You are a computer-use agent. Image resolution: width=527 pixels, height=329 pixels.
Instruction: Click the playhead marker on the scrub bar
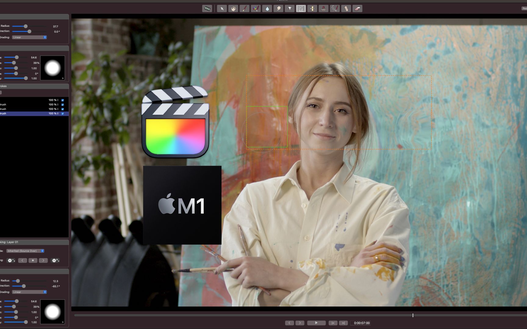[413, 315]
